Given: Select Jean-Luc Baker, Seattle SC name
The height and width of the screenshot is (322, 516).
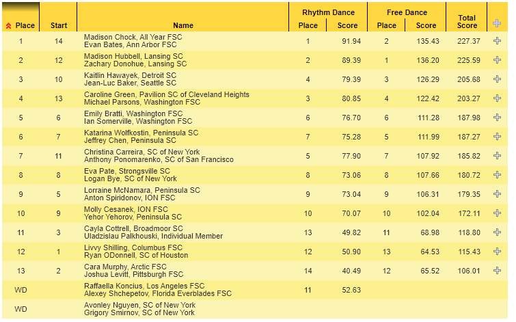Looking at the screenshot, I should tap(130, 83).
